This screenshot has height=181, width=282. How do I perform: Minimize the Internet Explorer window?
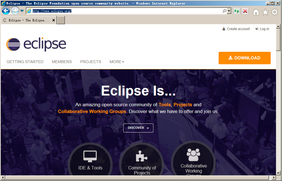(268, 3)
